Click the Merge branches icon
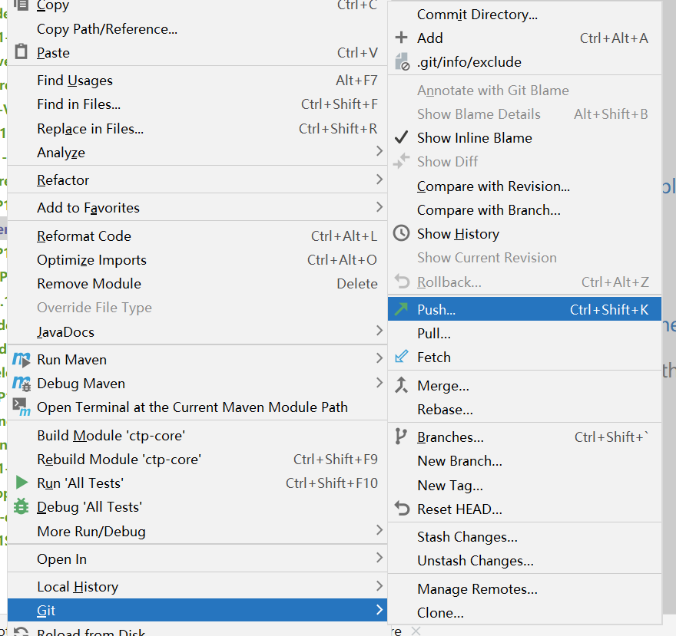Viewport: 676px width, 636px height. (x=401, y=385)
